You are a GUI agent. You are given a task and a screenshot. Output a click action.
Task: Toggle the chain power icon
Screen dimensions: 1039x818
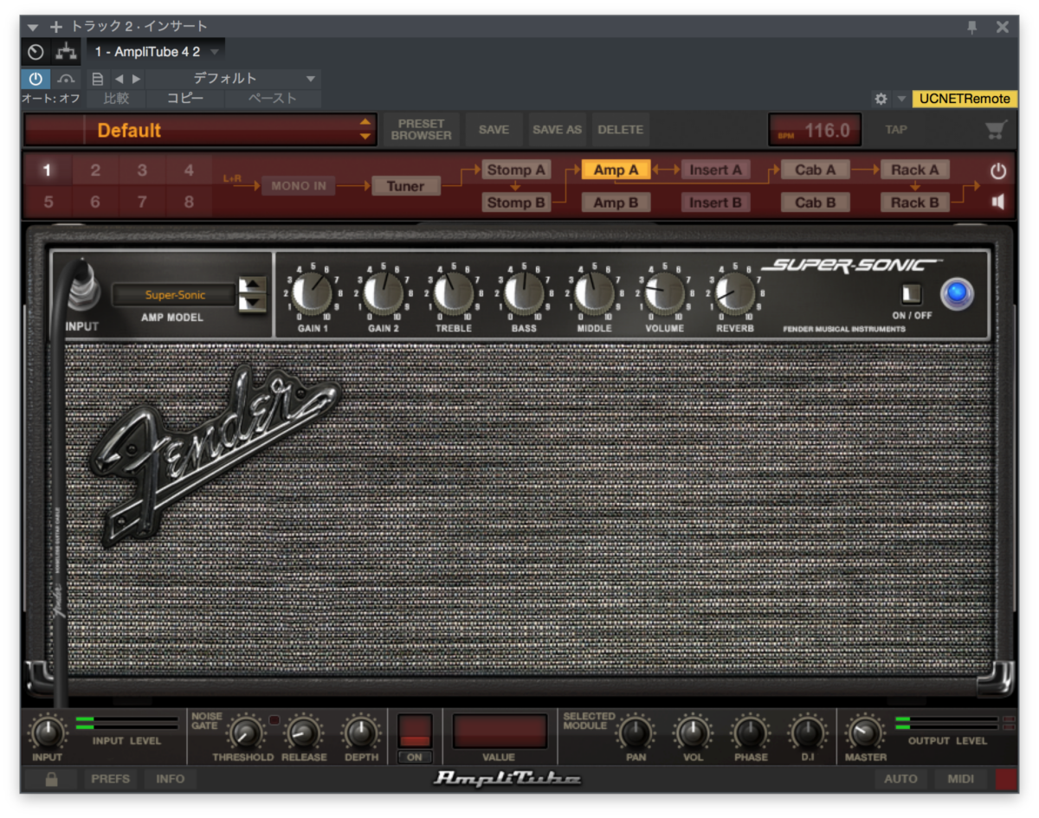[x=998, y=171]
